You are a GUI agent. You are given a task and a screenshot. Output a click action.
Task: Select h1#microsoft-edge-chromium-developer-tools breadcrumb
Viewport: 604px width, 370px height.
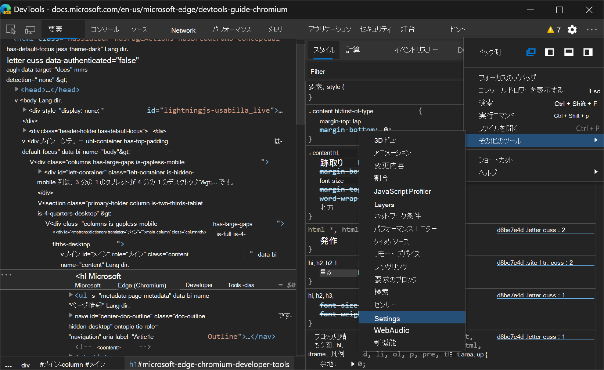[x=209, y=364]
